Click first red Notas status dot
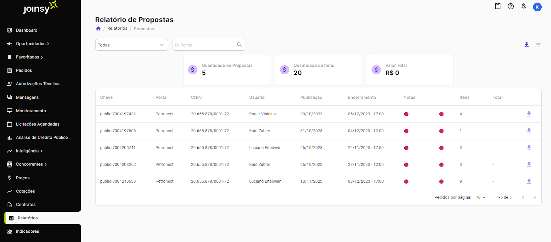 (406, 114)
